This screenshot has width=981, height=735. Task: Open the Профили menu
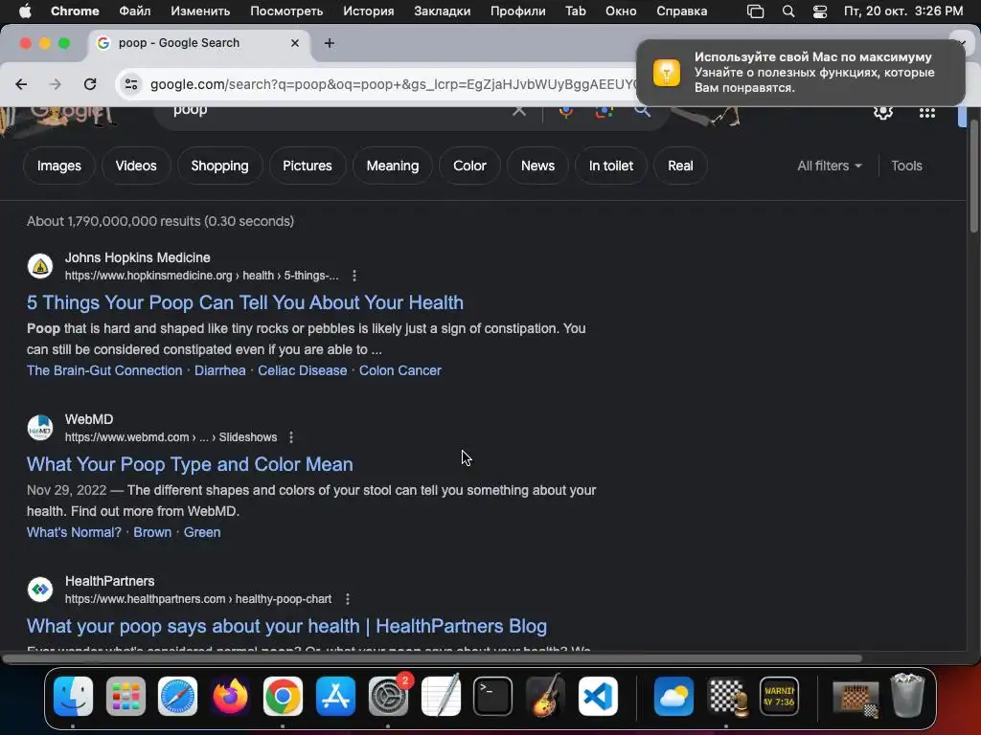pyautogui.click(x=518, y=11)
